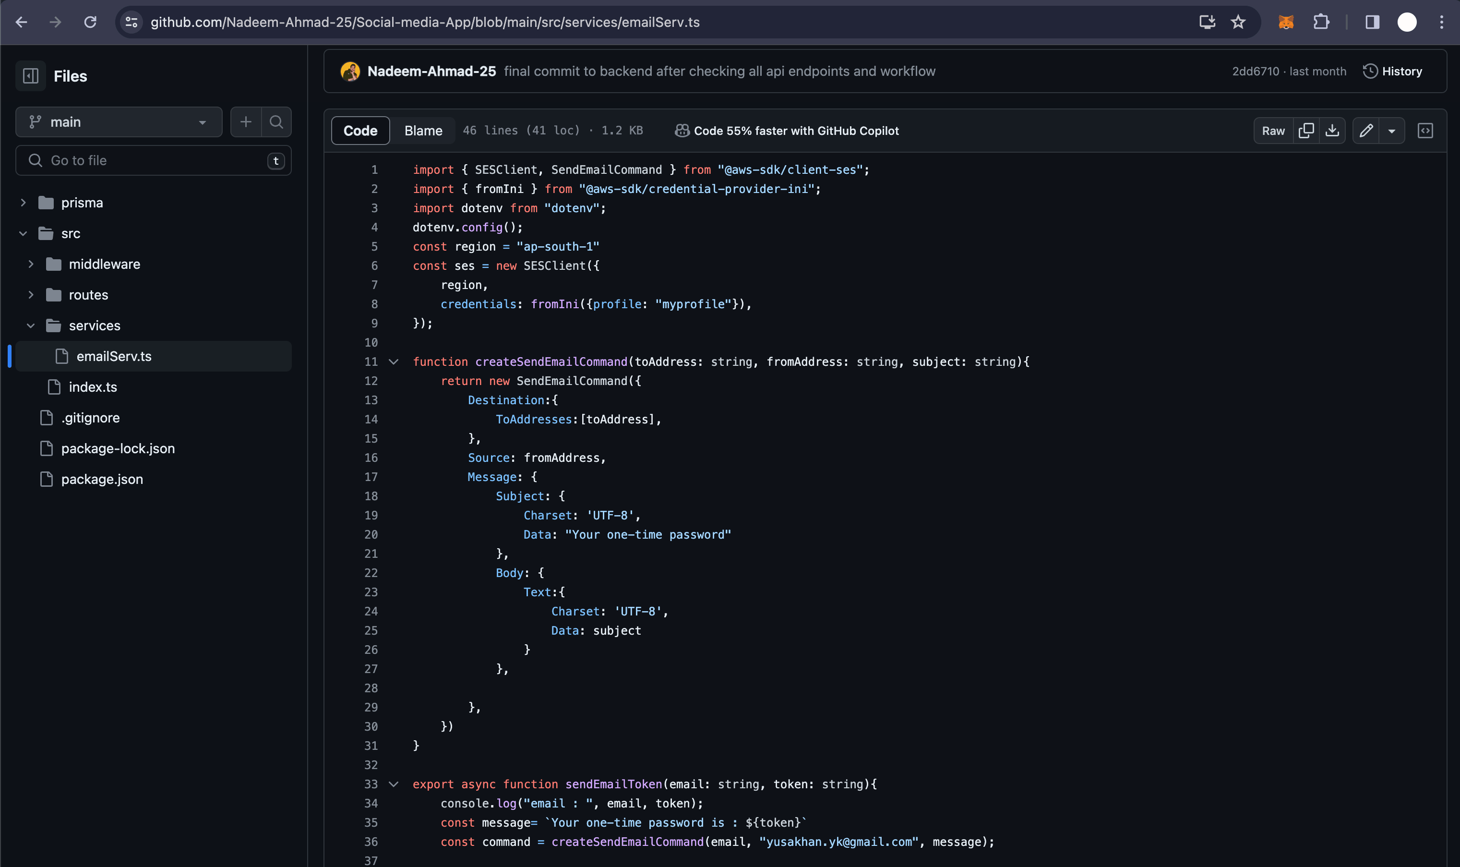Click add file plus icon

pos(246,121)
